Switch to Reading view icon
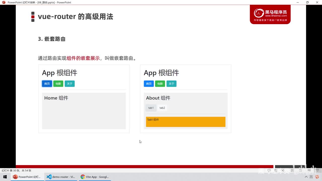Screen dimensions: 322x181 (x=309, y=170)
